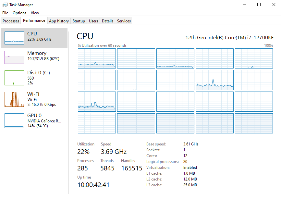Image resolution: width=281 pixels, height=199 pixels.
Task: Switch to the Services tab
Action: click(x=124, y=21)
